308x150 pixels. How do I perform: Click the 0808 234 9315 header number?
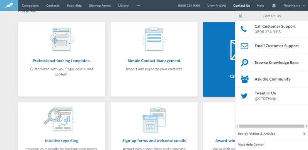pyautogui.click(x=189, y=5)
